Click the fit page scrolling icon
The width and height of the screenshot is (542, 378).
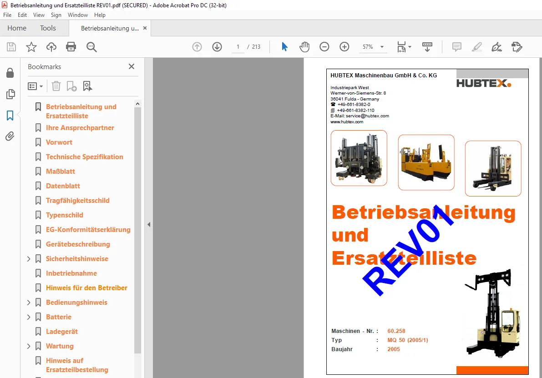click(x=401, y=47)
